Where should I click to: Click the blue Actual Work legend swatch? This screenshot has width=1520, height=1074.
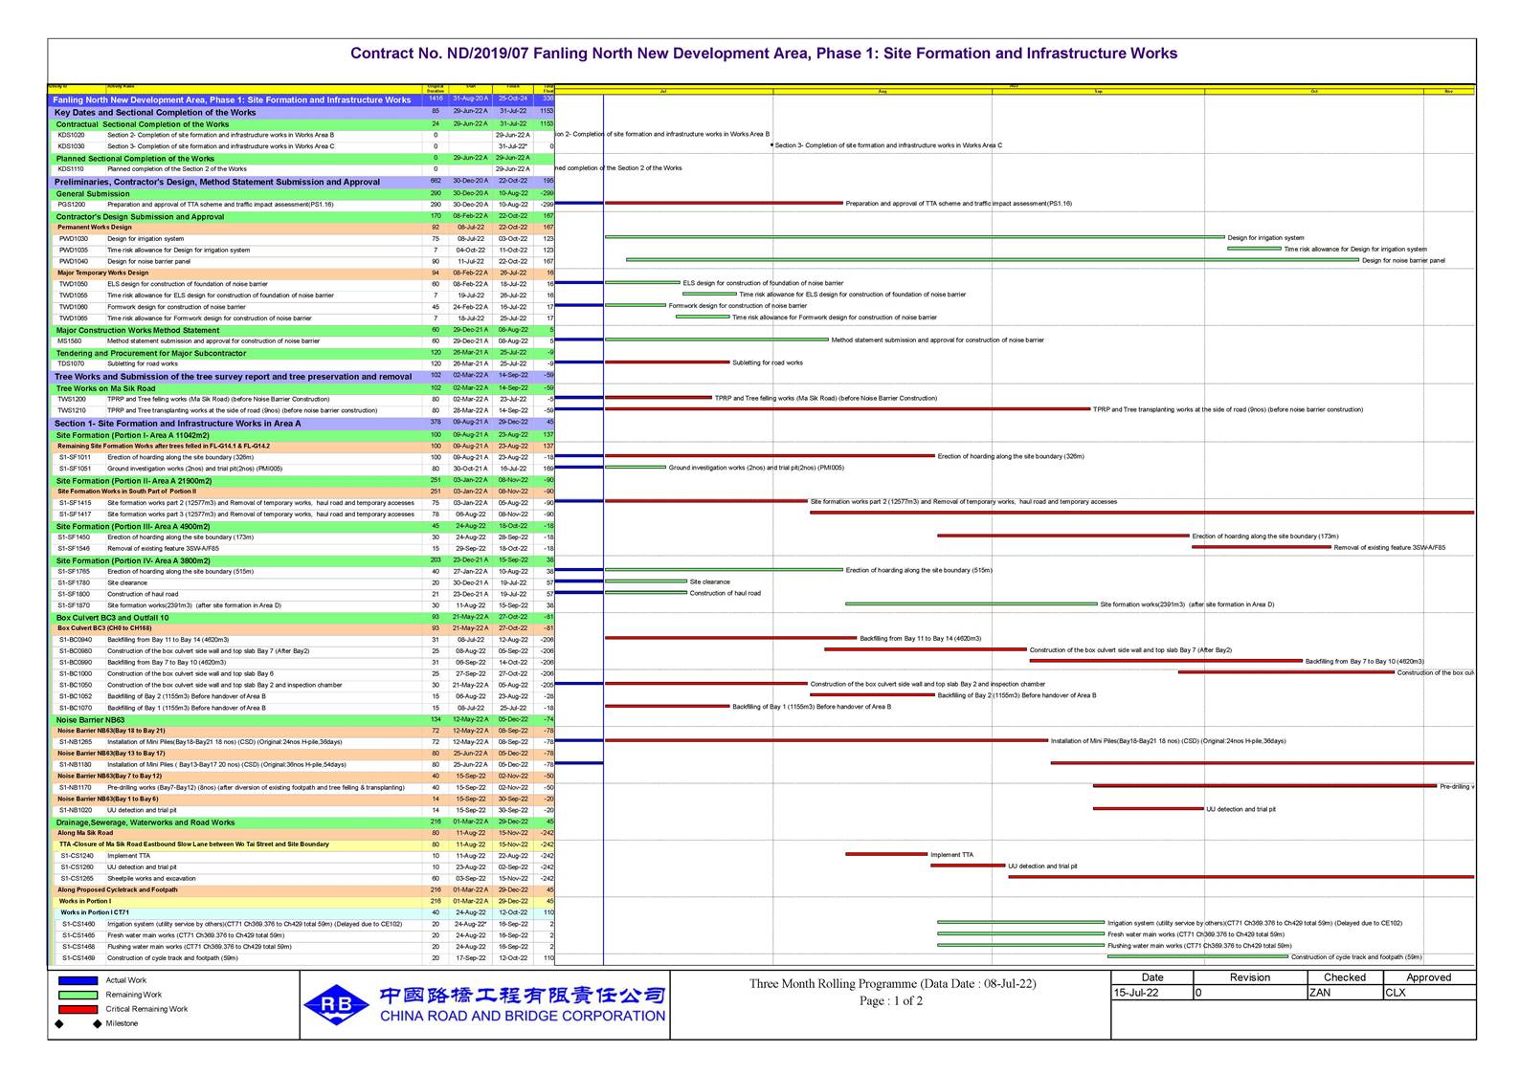(x=78, y=980)
